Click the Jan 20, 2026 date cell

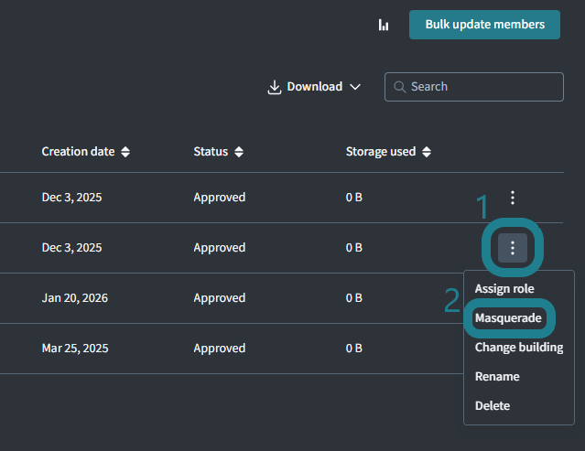(x=75, y=298)
